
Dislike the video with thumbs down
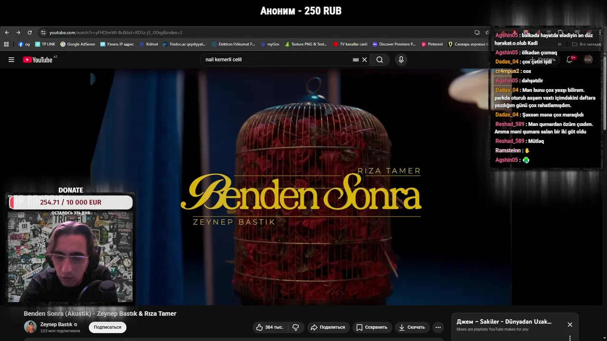pos(296,327)
